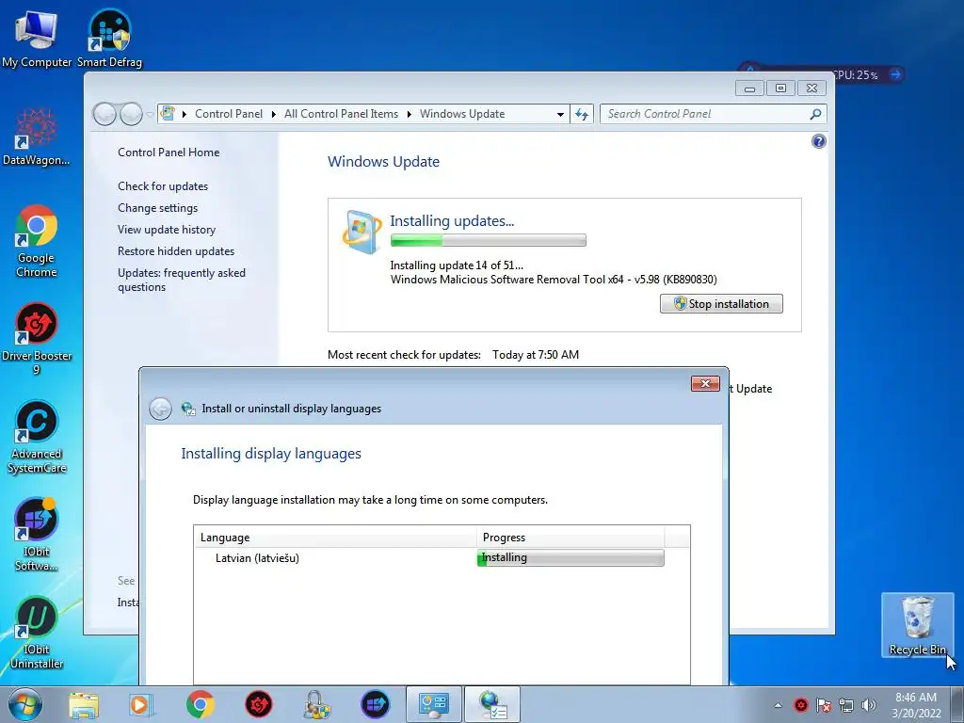The image size is (964, 723).
Task: Click the Control Panel back arrow
Action: tap(104, 114)
